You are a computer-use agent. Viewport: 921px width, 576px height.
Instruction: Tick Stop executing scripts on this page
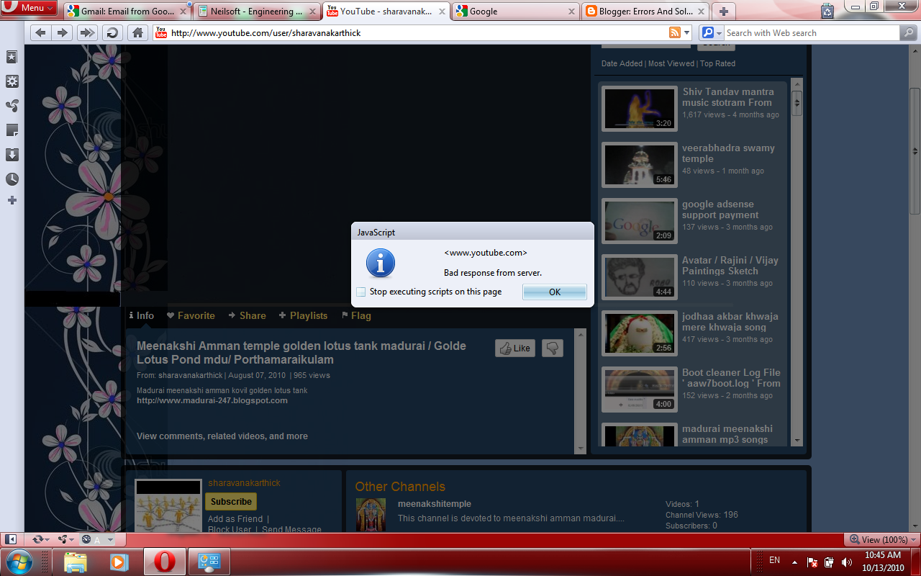[x=361, y=292]
